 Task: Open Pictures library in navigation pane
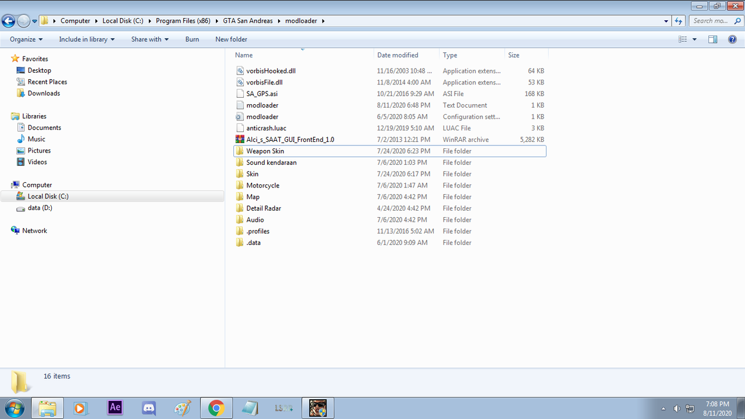tap(39, 151)
